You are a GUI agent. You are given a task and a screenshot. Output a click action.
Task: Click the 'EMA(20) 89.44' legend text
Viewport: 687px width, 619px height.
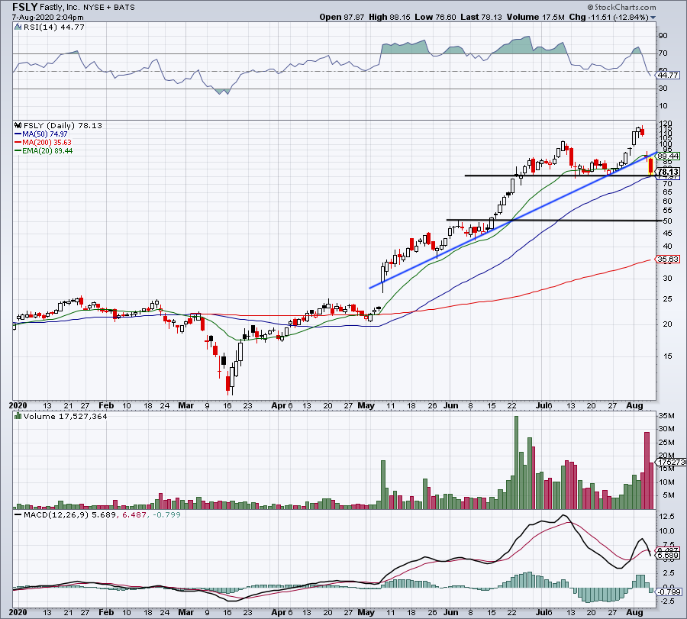click(x=48, y=150)
